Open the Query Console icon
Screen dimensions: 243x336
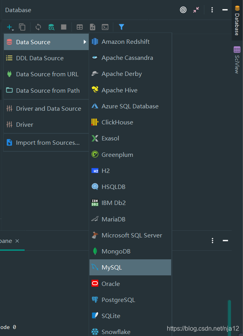pos(105,27)
